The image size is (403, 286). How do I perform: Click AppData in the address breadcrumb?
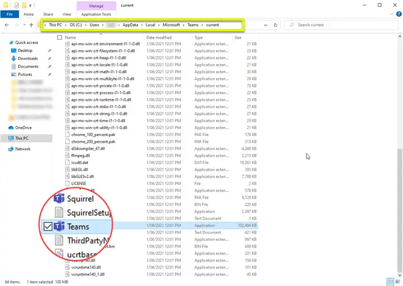pyautogui.click(x=130, y=25)
